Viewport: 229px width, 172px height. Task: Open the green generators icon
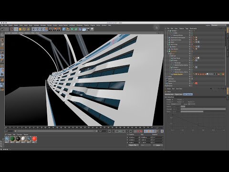pos(72,29)
